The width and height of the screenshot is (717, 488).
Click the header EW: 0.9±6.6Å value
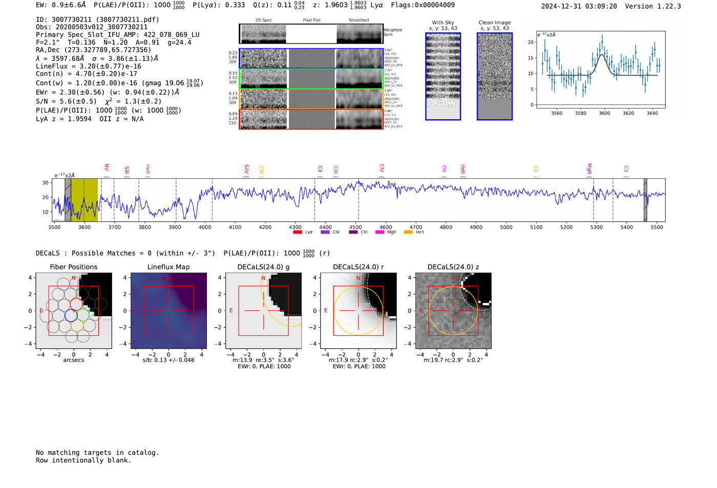[x=60, y=5]
